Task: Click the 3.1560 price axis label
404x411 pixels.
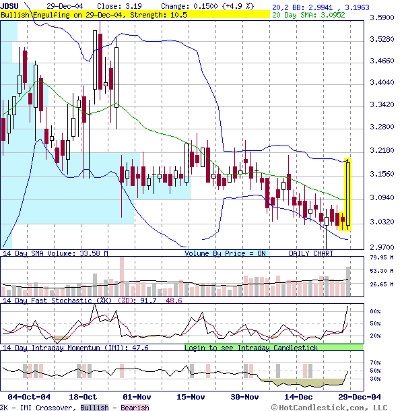Action: coord(382,174)
